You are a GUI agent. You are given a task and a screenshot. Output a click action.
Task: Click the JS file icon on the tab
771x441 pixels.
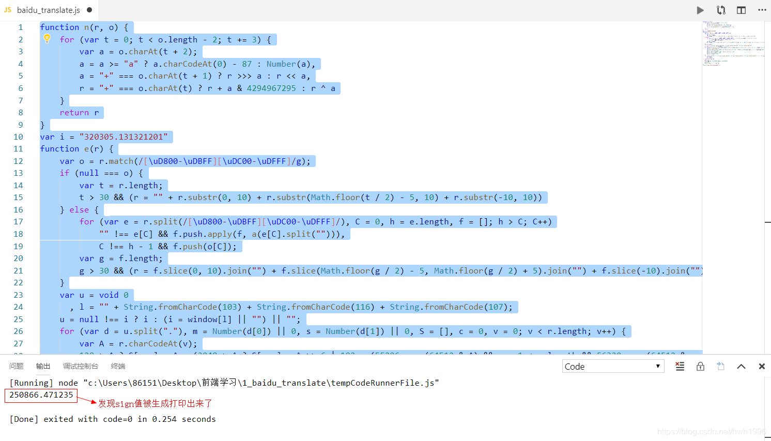[x=8, y=10]
